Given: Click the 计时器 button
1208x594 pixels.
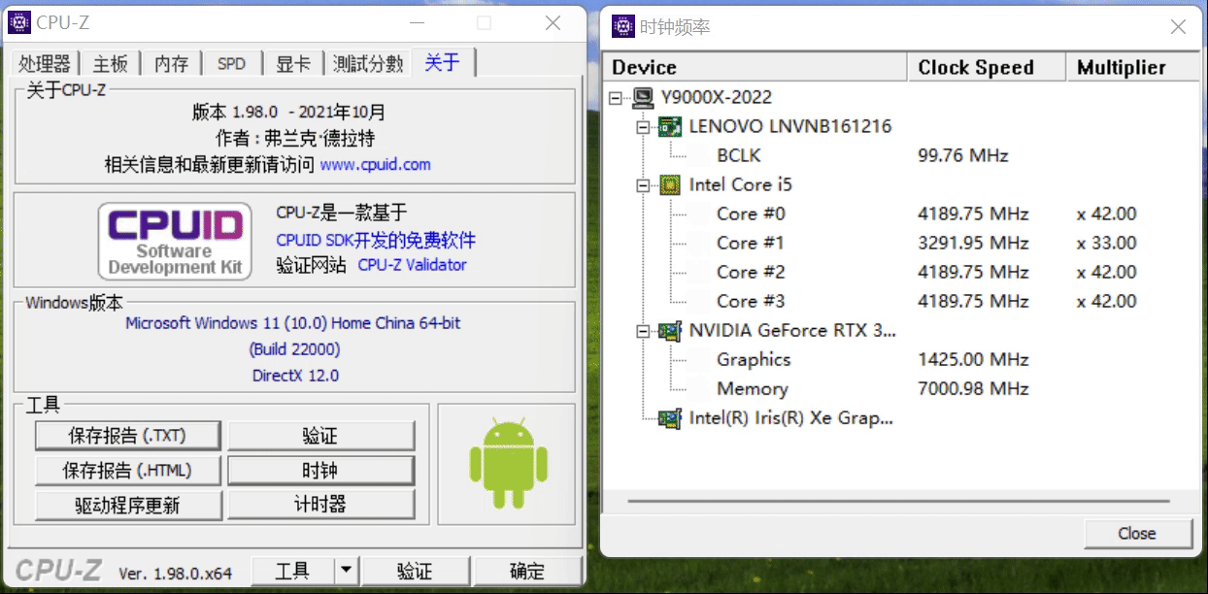Looking at the screenshot, I should tap(320, 505).
